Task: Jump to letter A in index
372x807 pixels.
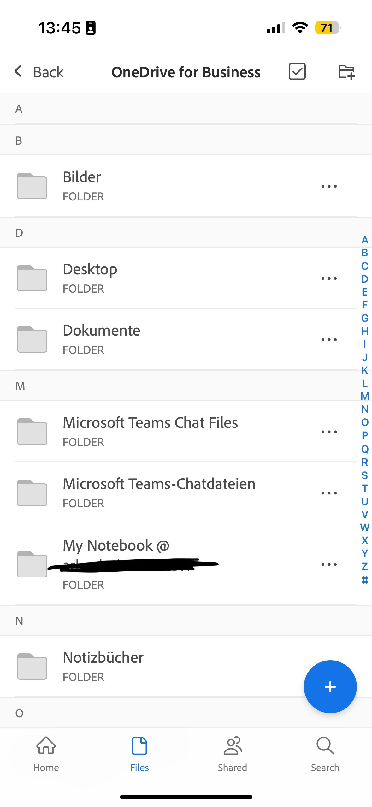Action: click(x=365, y=240)
